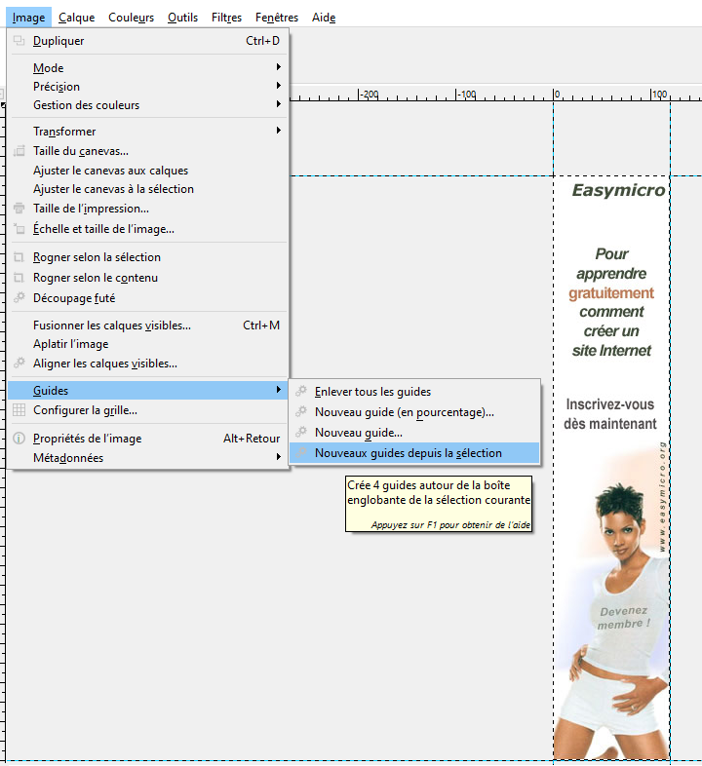Select Gestion des couleurs entry
This screenshot has height=766, width=702.
point(148,105)
